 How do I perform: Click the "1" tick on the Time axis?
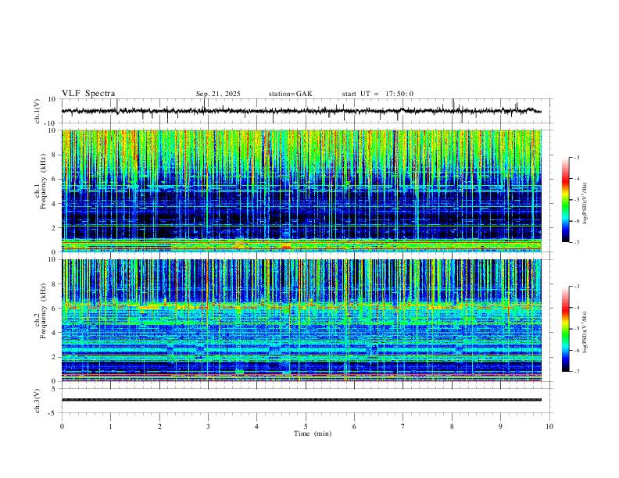click(x=110, y=426)
